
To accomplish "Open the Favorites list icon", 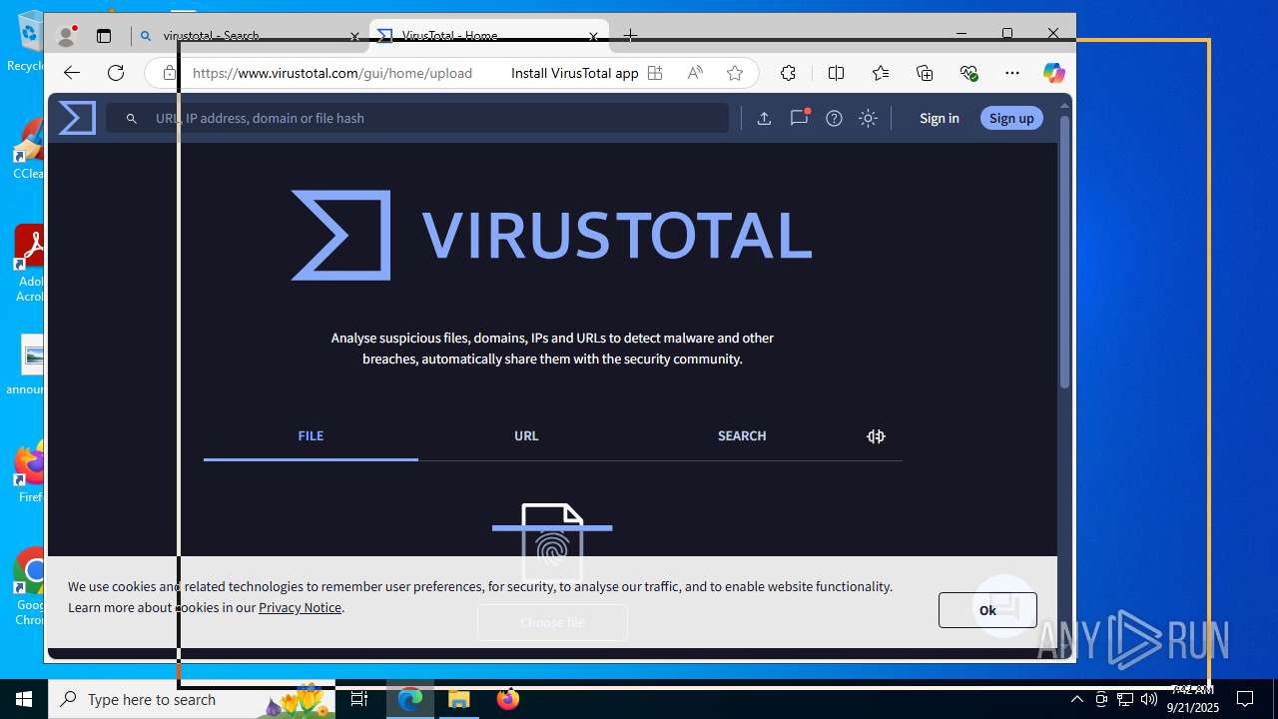I will click(x=880, y=73).
